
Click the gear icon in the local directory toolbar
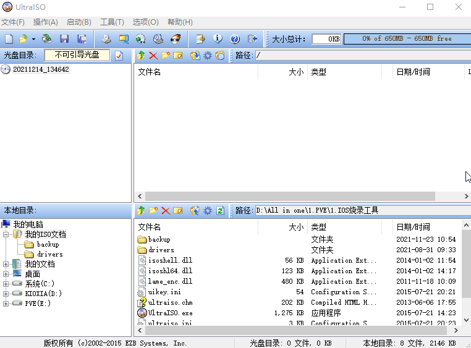[x=208, y=211]
